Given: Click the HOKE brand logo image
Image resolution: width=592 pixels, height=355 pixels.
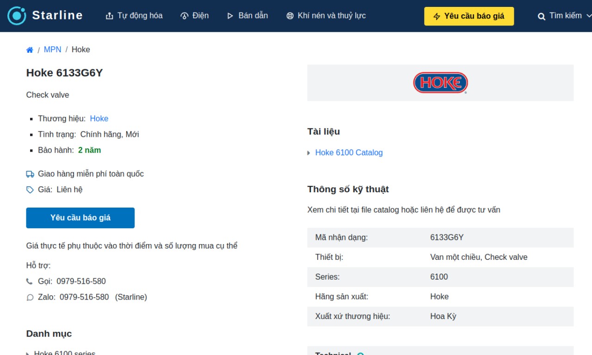Looking at the screenshot, I should [x=440, y=83].
